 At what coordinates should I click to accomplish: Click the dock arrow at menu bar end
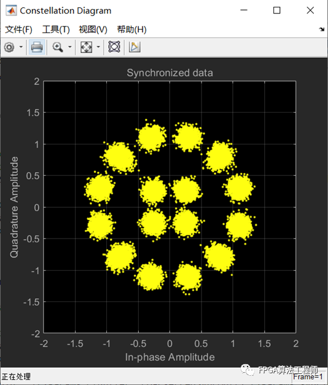[x=322, y=30]
